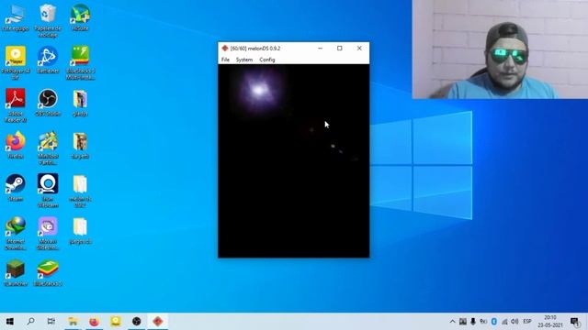Open the Windows Start menu
588x330 pixels.
point(10,322)
